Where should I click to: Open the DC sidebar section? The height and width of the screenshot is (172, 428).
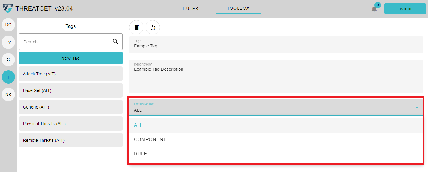point(8,25)
